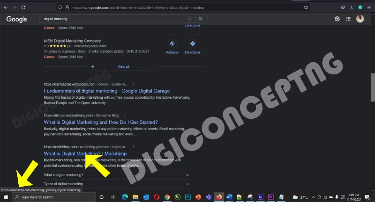Open Microsoft Edge from the taskbar
This screenshot has height=202, width=375.
[125, 197]
